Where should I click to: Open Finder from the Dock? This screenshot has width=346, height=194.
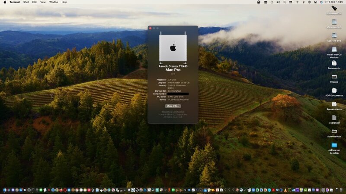(5, 190)
